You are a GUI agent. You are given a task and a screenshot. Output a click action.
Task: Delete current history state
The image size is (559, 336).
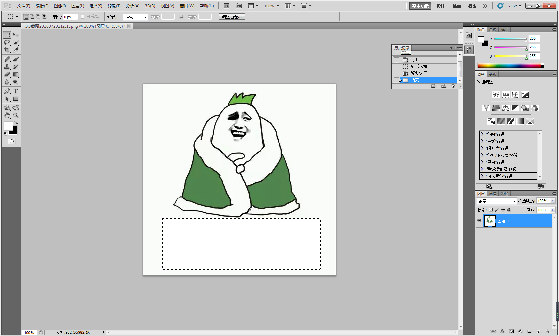(x=453, y=86)
